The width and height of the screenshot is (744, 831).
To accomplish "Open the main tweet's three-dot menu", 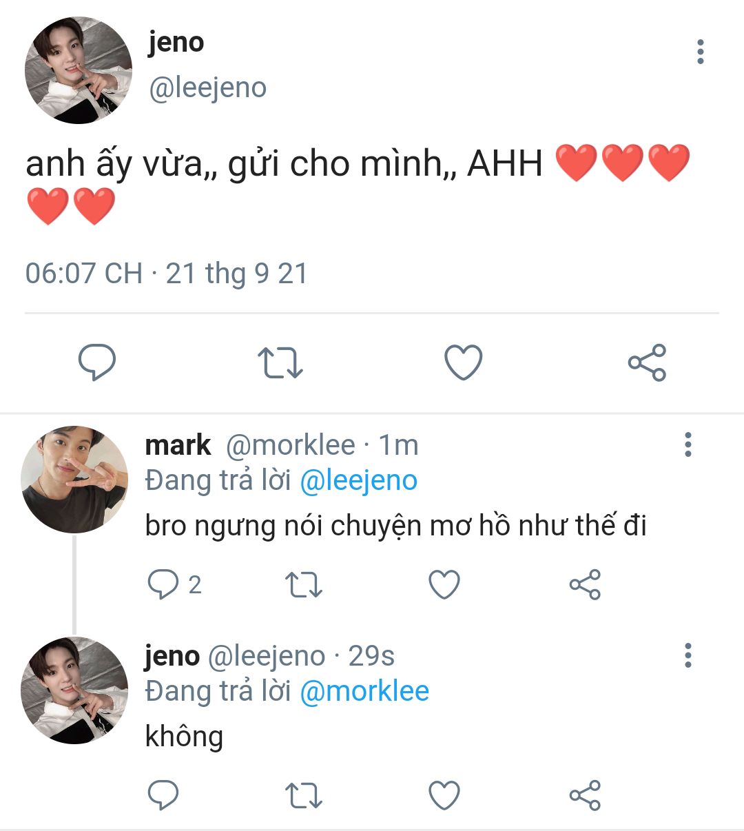I will click(x=701, y=52).
